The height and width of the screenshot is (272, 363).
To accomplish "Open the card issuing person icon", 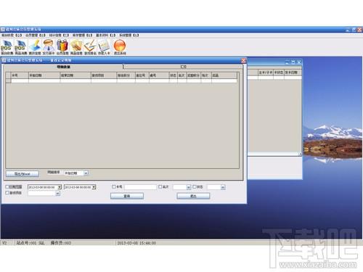I will click(x=49, y=45).
